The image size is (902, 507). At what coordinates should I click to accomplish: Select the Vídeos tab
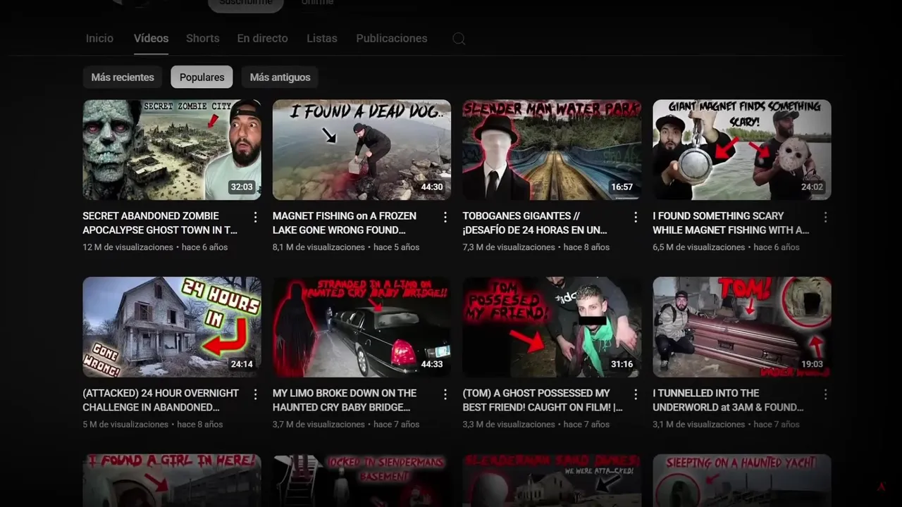(x=151, y=39)
